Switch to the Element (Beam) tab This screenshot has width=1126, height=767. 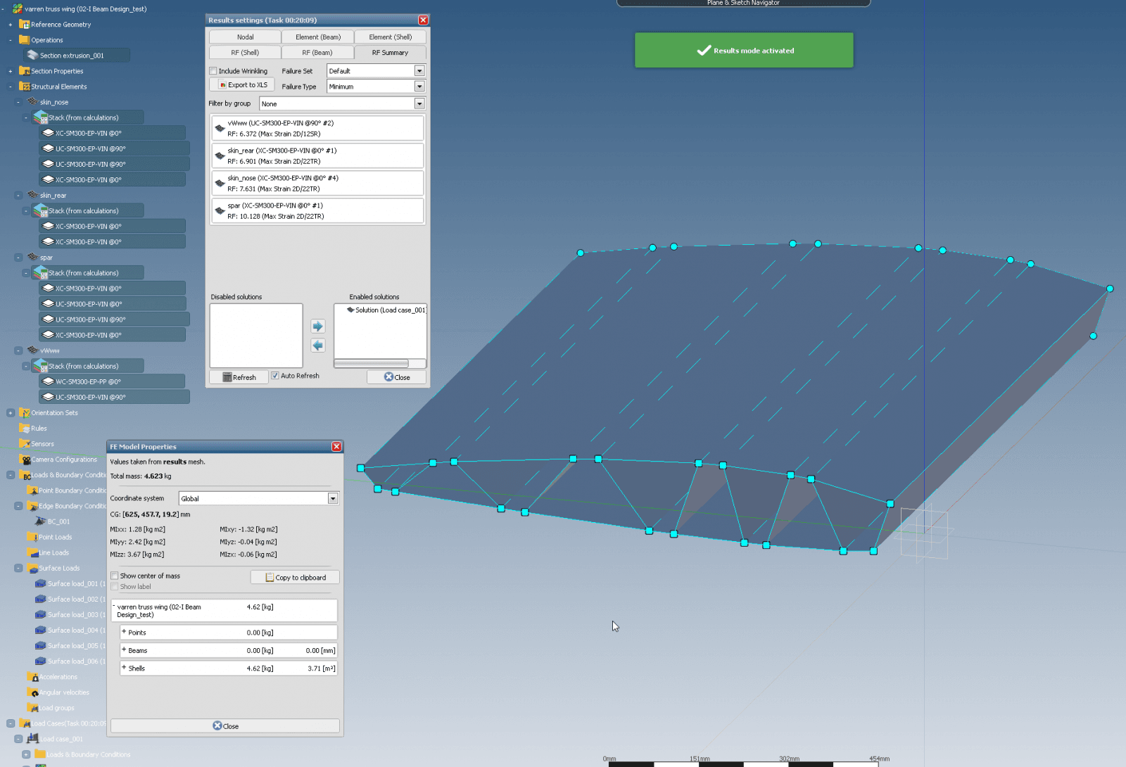pos(318,37)
